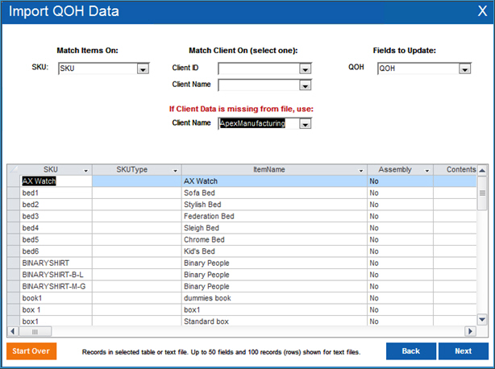This screenshot has height=369, width=495.
Task: Open SKU column filter arrow
Action: point(85,171)
